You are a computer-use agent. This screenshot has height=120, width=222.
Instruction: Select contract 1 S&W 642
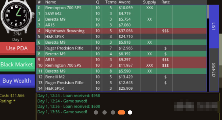[x=121, y=14]
